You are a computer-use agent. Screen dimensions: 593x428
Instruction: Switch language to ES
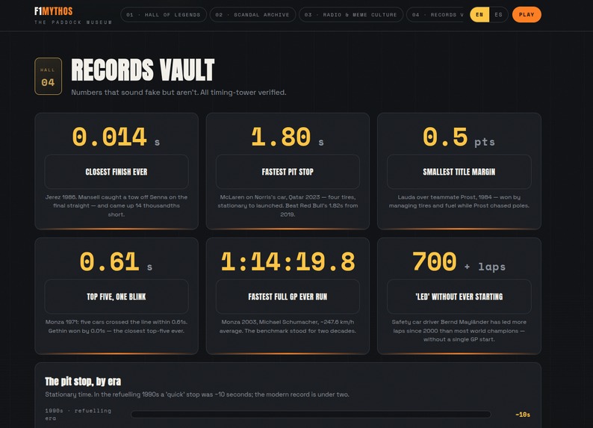pyautogui.click(x=498, y=15)
